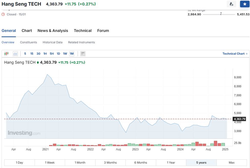Click the 25.0b volume axis label
The image size is (250, 168).
click(237, 143)
